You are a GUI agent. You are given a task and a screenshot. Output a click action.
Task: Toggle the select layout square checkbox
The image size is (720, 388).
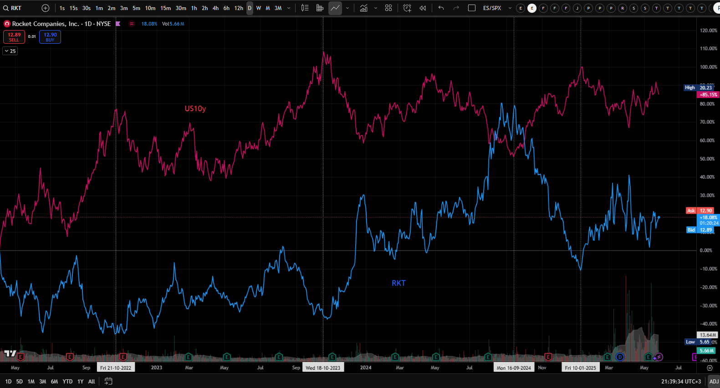(472, 8)
